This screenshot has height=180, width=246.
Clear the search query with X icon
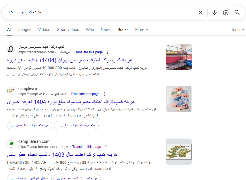pyautogui.click(x=200, y=12)
